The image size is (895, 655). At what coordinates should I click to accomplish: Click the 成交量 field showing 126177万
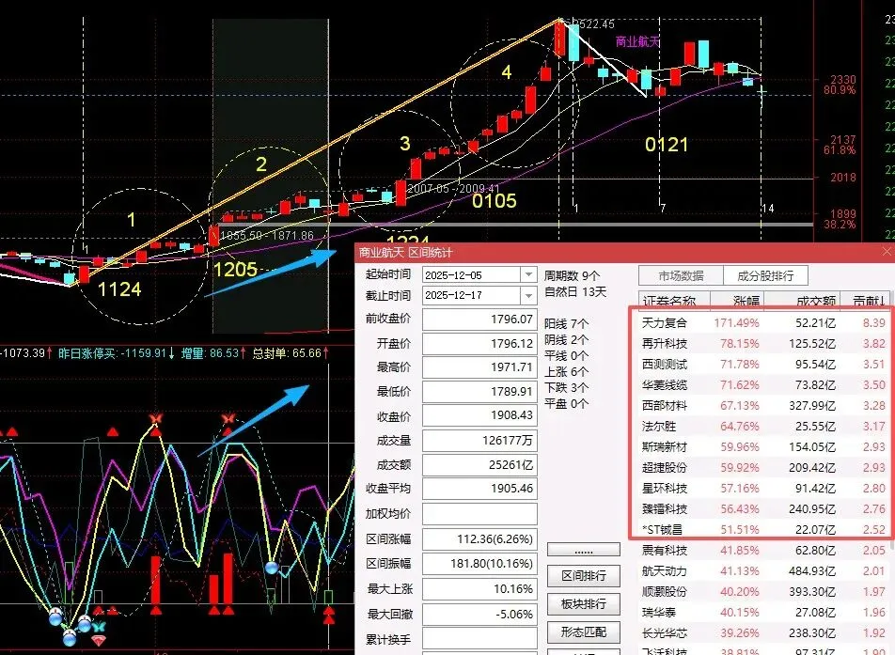(479, 441)
